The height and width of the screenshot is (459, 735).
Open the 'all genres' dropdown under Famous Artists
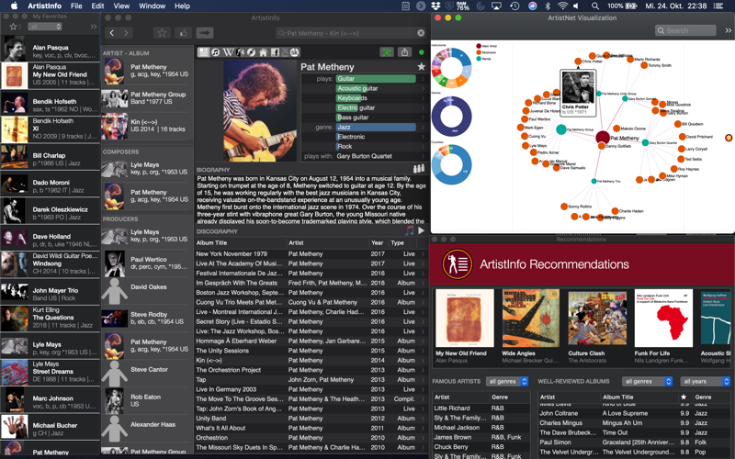(507, 381)
